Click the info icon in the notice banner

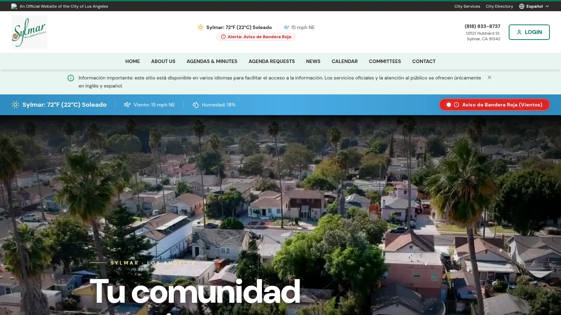pyautogui.click(x=71, y=78)
